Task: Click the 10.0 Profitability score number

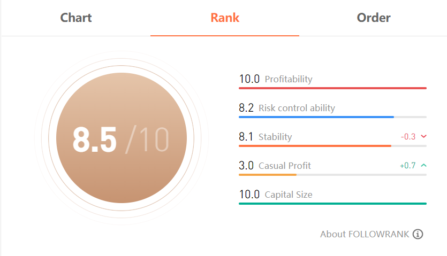Action: pyautogui.click(x=249, y=79)
